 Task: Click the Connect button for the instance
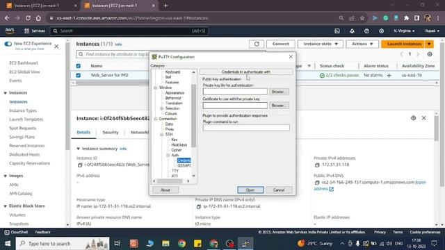point(281,44)
